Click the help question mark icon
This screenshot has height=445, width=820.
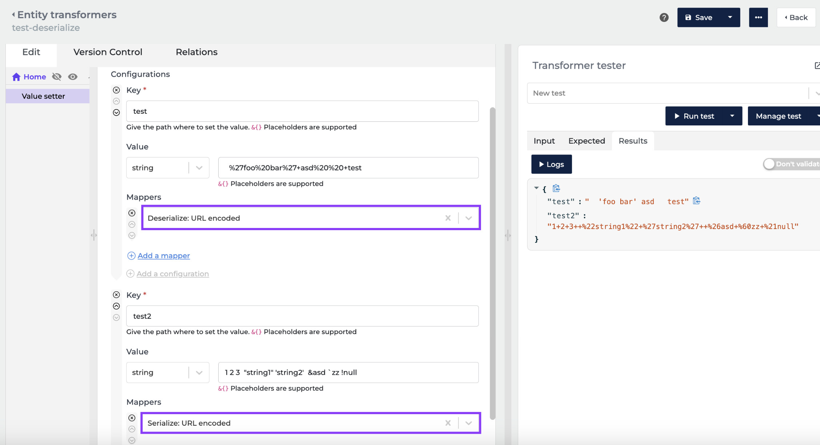coord(664,17)
